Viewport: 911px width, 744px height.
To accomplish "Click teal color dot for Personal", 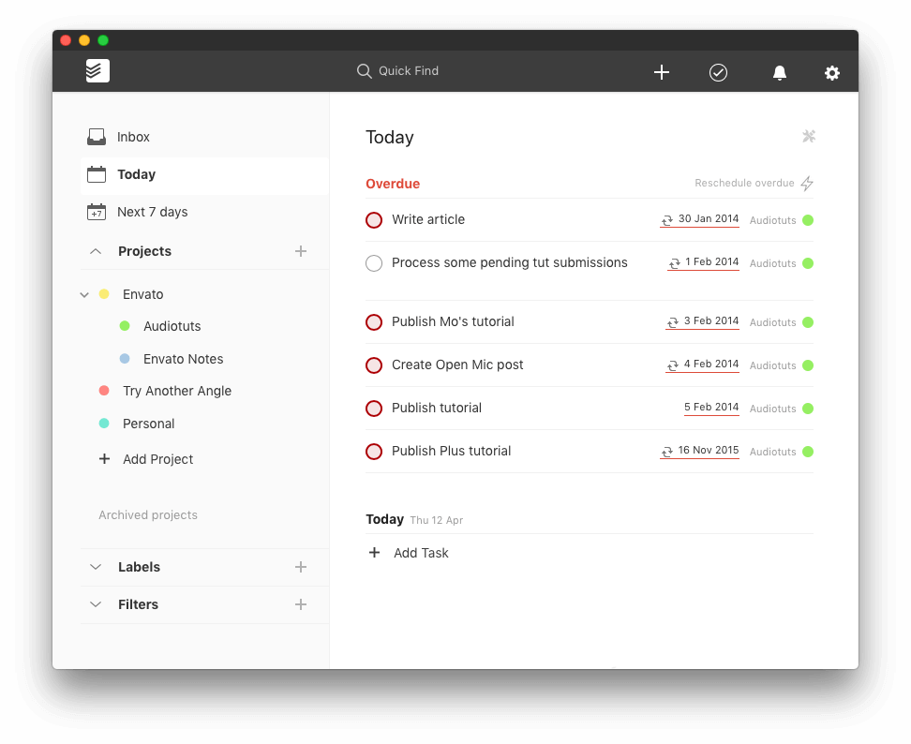I will (104, 423).
